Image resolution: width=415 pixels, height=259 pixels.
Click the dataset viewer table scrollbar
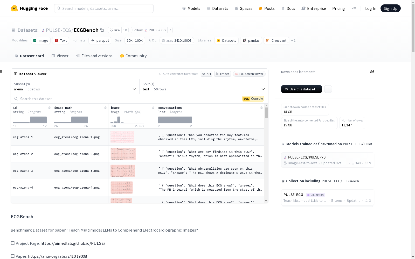coord(266,113)
